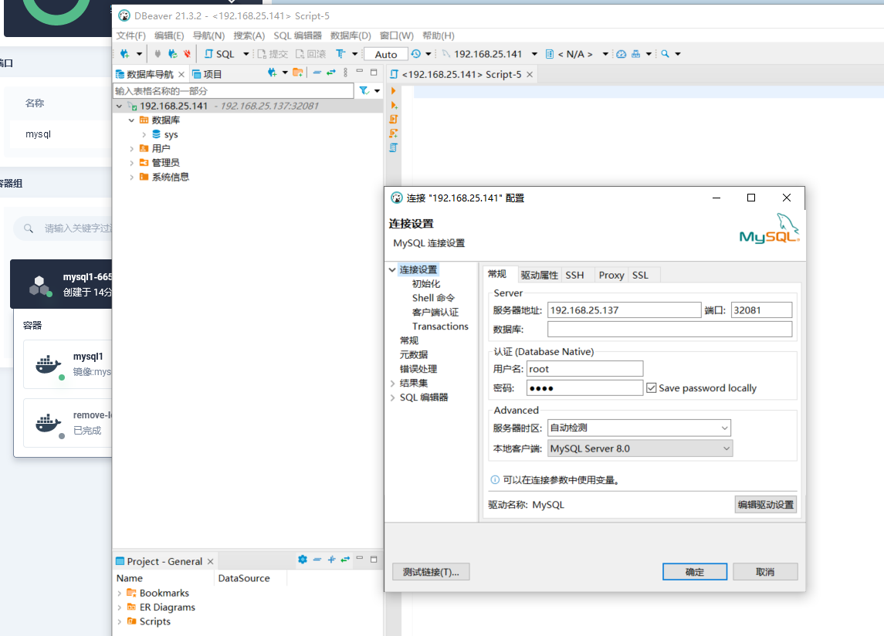Open the < N/A > active schema dropdown
884x636 pixels.
click(605, 54)
